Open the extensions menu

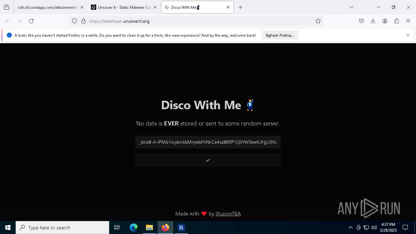point(396,21)
